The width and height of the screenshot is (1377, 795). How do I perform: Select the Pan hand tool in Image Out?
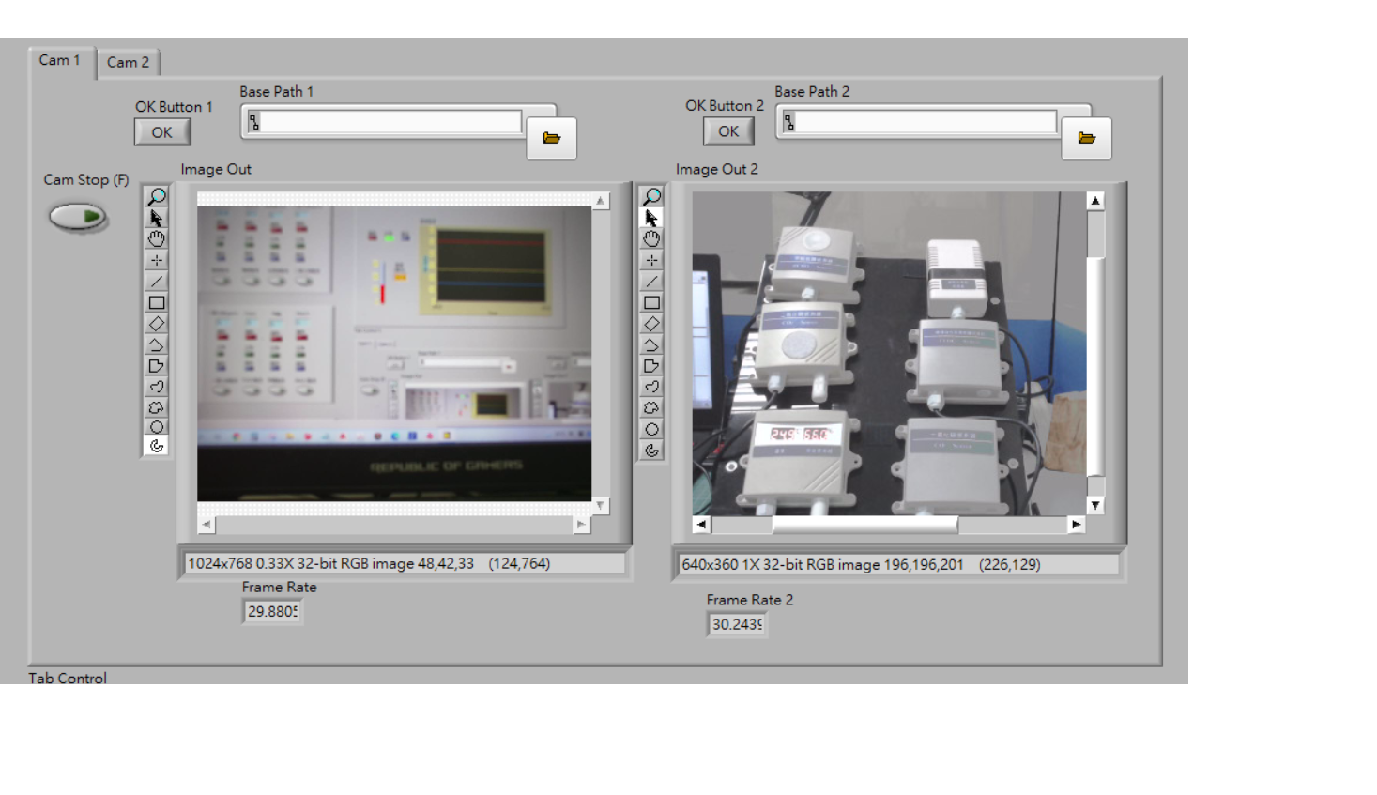(x=157, y=238)
